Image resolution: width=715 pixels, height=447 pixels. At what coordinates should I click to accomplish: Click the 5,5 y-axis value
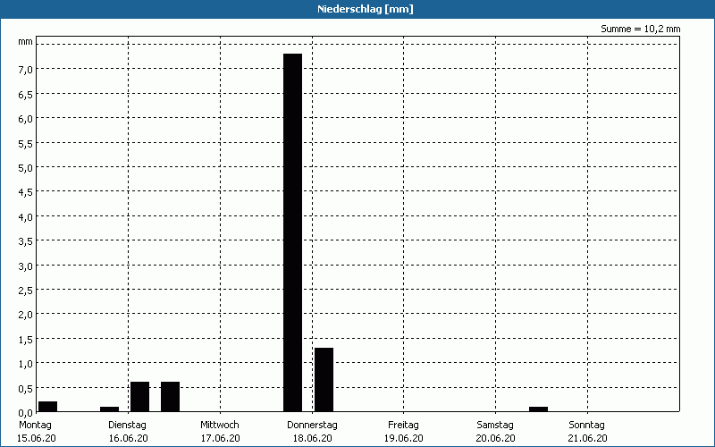click(26, 143)
